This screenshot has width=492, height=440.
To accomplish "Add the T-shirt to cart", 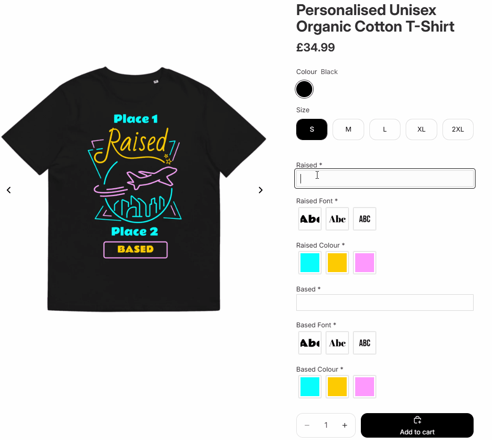I will (417, 425).
